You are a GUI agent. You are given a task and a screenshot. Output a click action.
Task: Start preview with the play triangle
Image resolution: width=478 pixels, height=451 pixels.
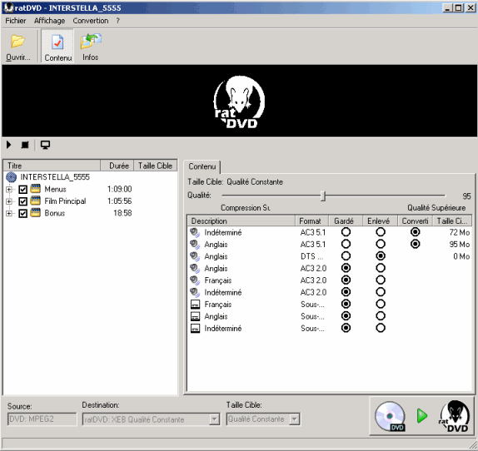9,145
